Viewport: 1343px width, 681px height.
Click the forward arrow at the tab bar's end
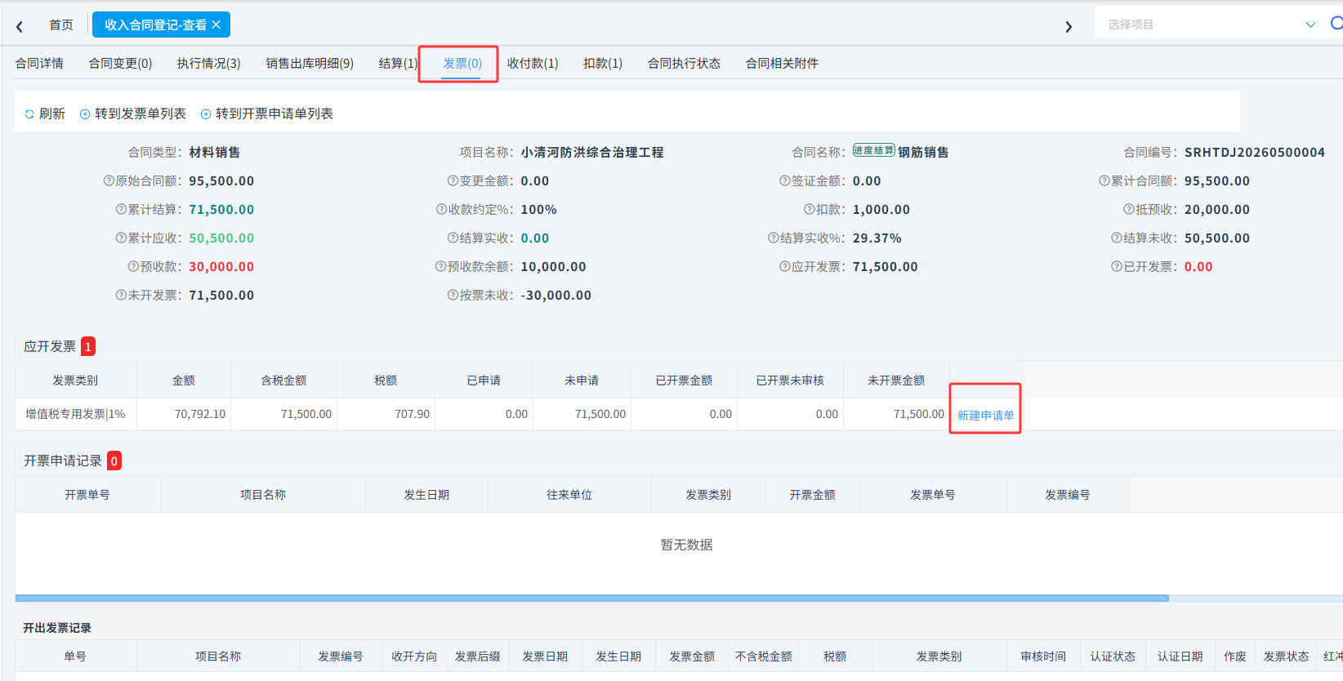1069,26
